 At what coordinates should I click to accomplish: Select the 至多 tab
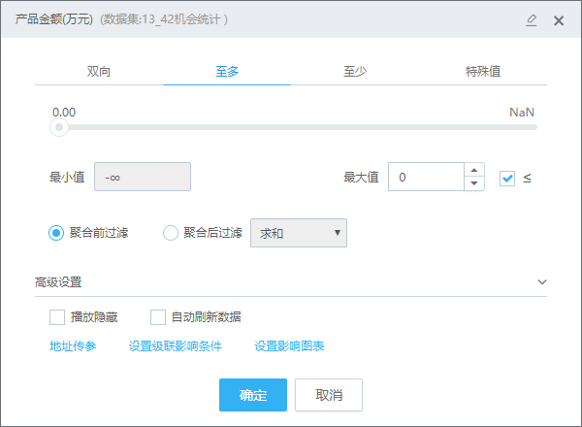click(x=227, y=71)
